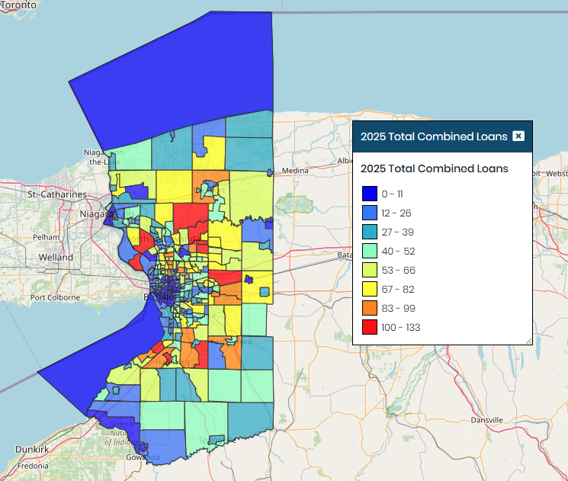The image size is (568, 481).
Task: Click the legend's dark header title text
Action: (434, 136)
